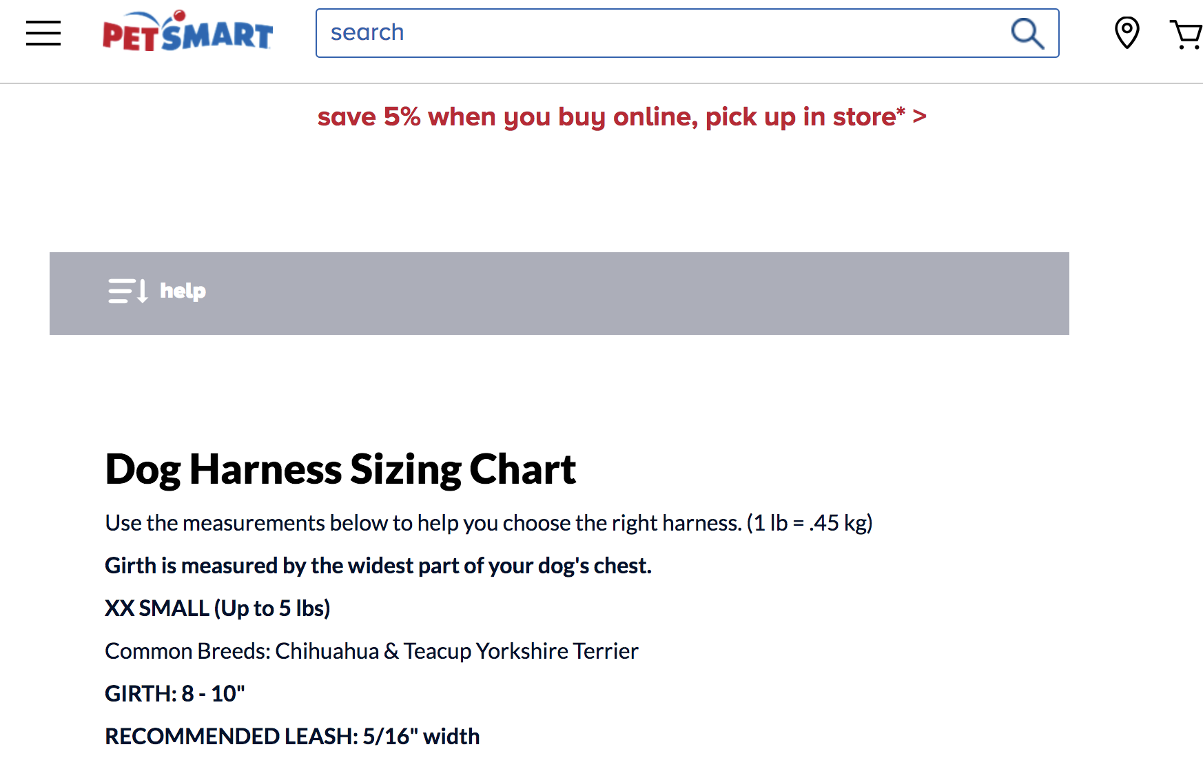The height and width of the screenshot is (758, 1203).
Task: Click the '(1 lb = .45 kg)' conversion note
Action: pyautogui.click(x=810, y=523)
